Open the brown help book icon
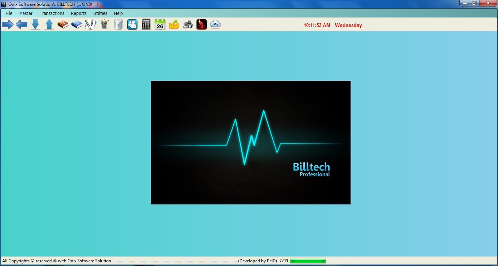This screenshot has height=266, width=498. (63, 24)
